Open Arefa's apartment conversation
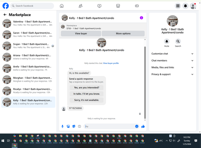The image size is (201, 148). (x=28, y=68)
